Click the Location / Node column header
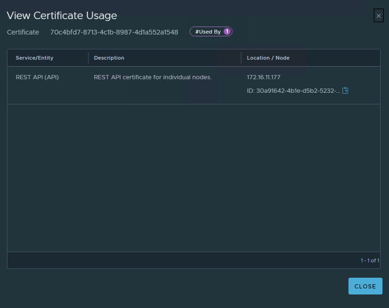 [268, 58]
